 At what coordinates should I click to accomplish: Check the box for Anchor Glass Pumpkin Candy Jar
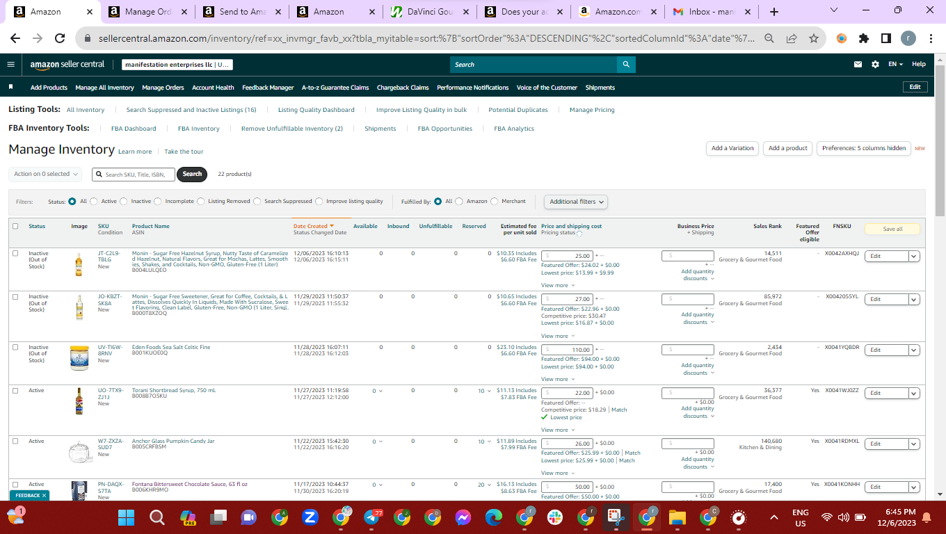click(15, 441)
